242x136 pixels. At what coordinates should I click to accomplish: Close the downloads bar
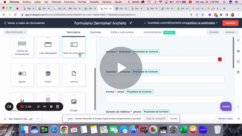239,119
